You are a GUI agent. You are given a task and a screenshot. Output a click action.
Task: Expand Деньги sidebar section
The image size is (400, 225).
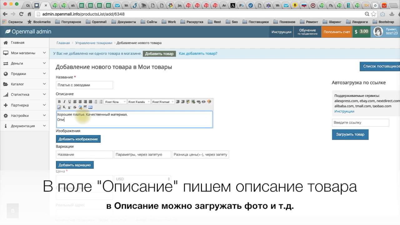tap(25, 63)
